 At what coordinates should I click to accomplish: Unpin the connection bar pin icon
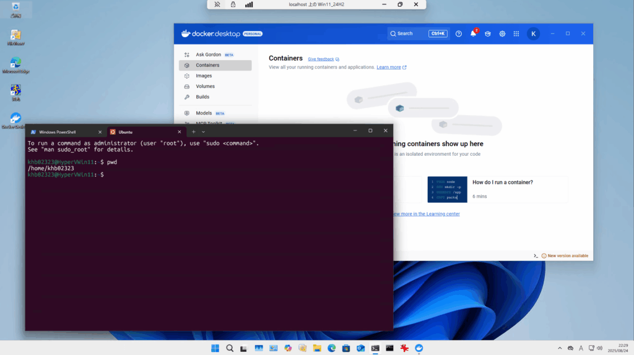tap(217, 4)
